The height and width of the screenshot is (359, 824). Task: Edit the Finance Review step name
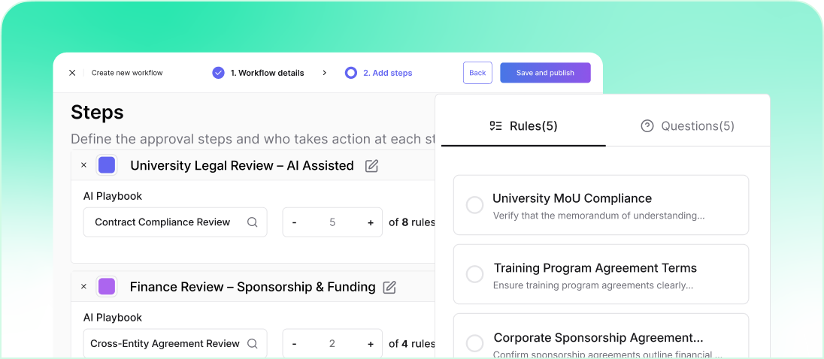[x=389, y=287]
